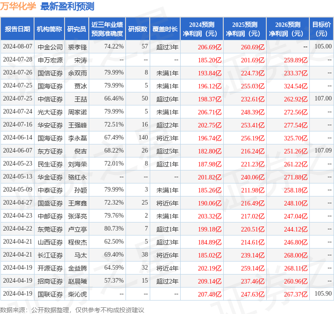This screenshot has height=314, width=334.
Task: Click the 万华化学 title text
Action: pyautogui.click(x=18, y=6)
